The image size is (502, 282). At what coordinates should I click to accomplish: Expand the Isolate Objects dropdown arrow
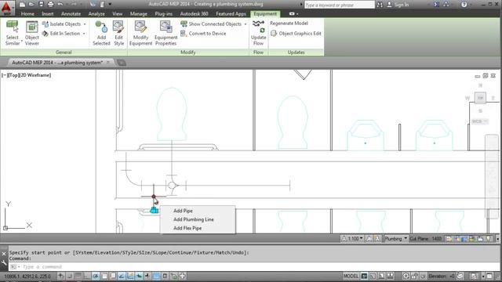[x=85, y=24]
